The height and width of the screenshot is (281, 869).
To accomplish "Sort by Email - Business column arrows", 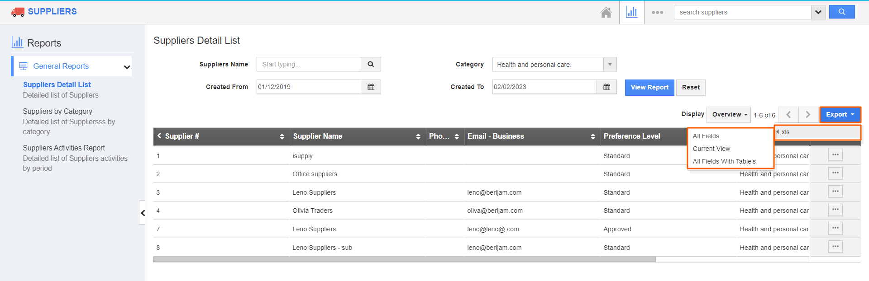I will tap(593, 136).
